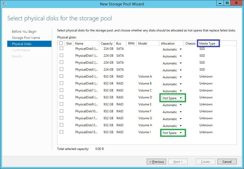Click Unknown media type for PhysicalDisk9
The width and height of the screenshot is (244, 169).
tap(206, 104)
